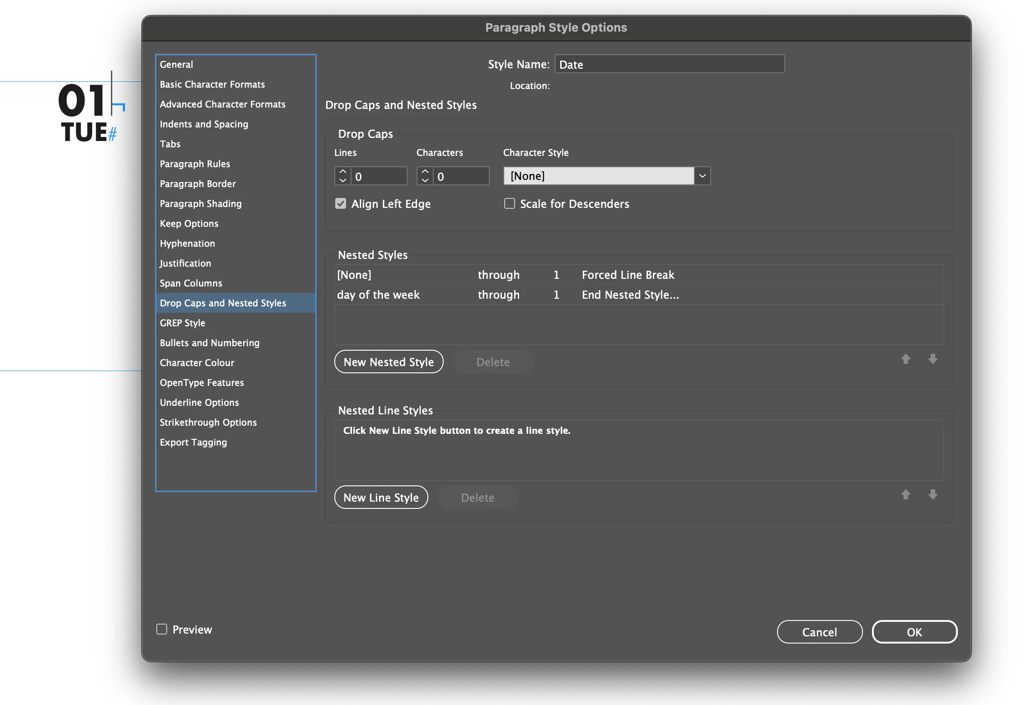Screen dimensions: 1031x705
Task: Enable Scale for Descenders
Action: (510, 204)
